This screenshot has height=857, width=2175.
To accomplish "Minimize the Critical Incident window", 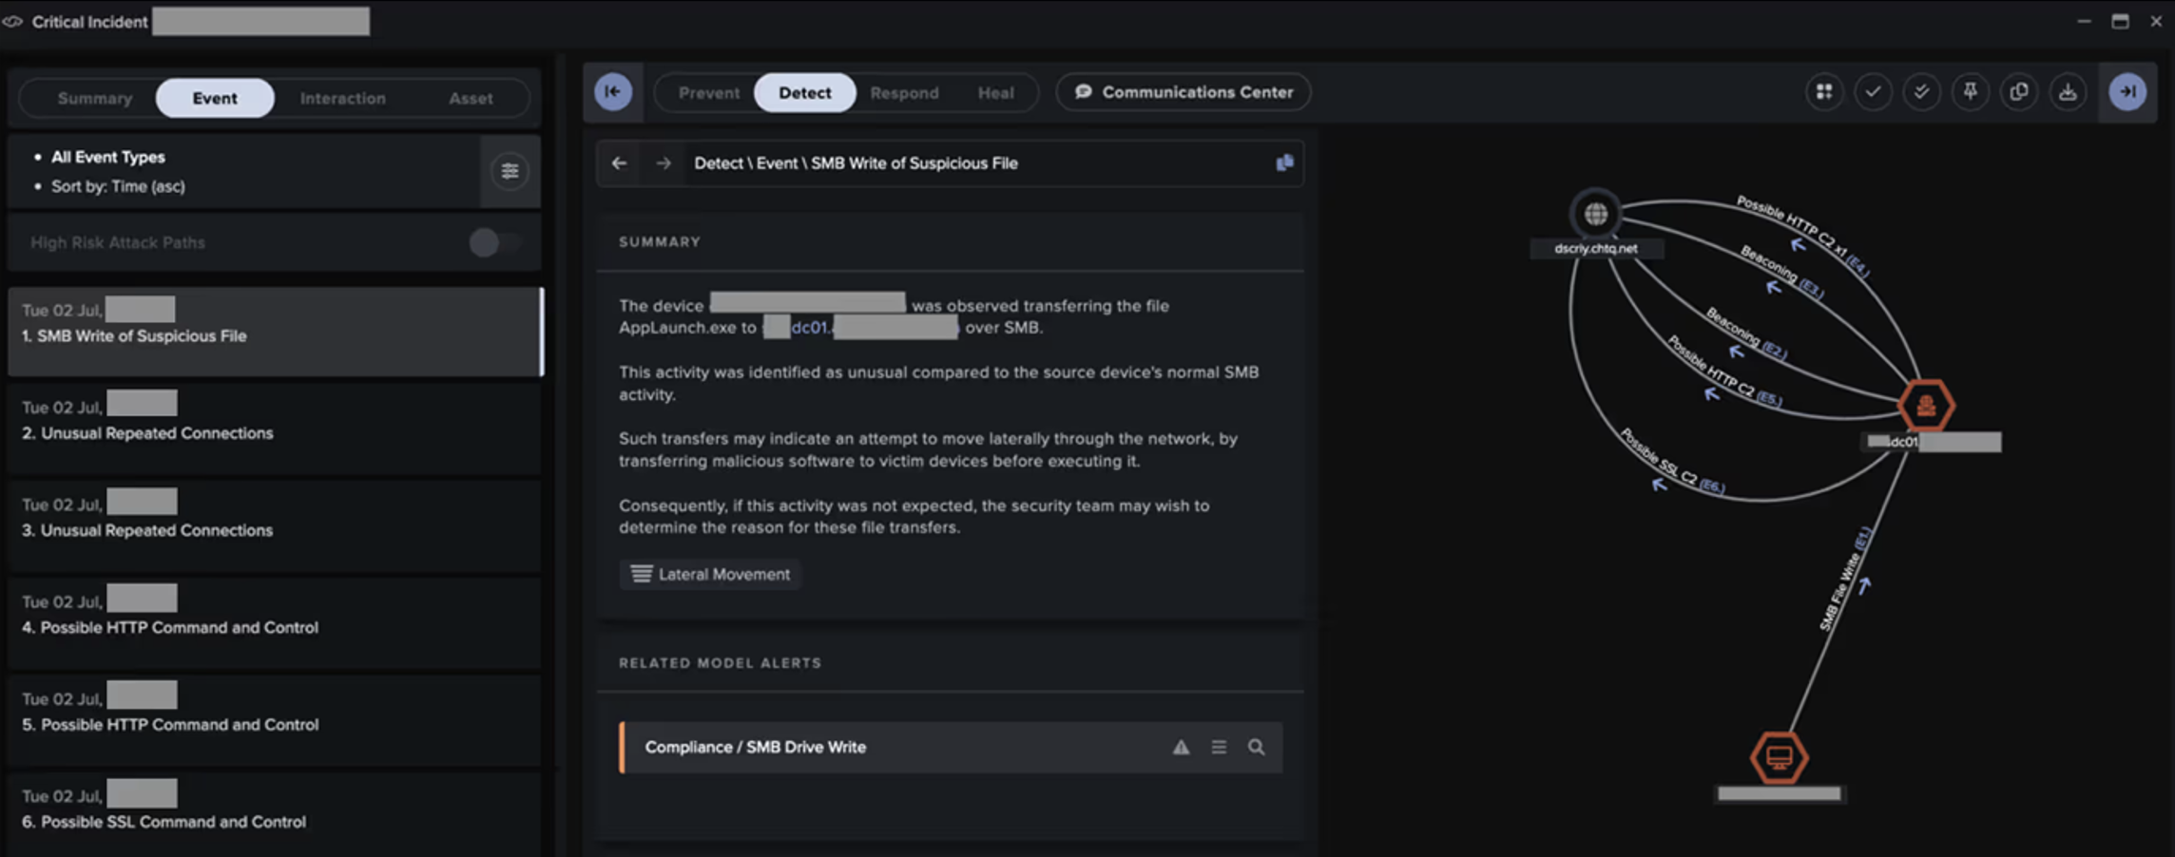I will 2084,21.
